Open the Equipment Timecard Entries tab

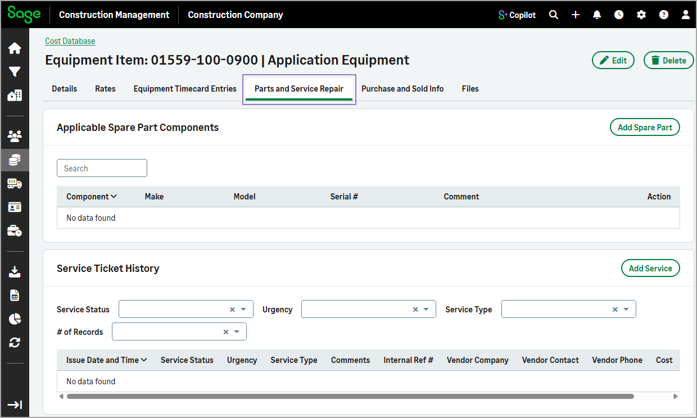(x=185, y=89)
